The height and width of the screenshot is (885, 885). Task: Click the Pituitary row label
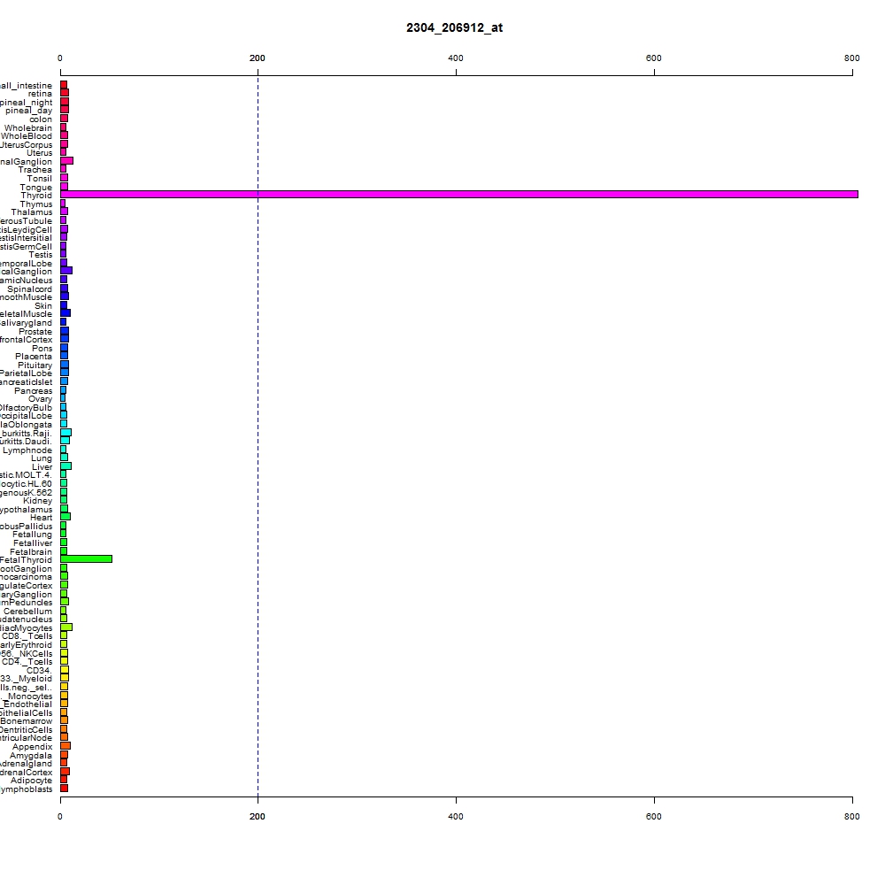click(x=35, y=366)
